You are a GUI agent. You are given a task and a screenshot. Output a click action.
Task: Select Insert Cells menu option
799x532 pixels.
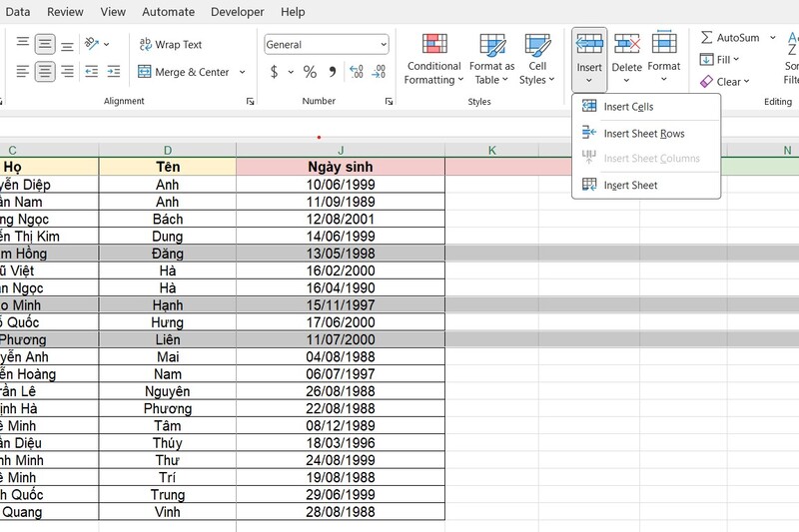[628, 107]
